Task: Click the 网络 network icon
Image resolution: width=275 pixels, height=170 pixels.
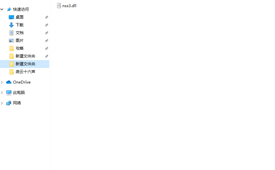Action: pos(9,103)
